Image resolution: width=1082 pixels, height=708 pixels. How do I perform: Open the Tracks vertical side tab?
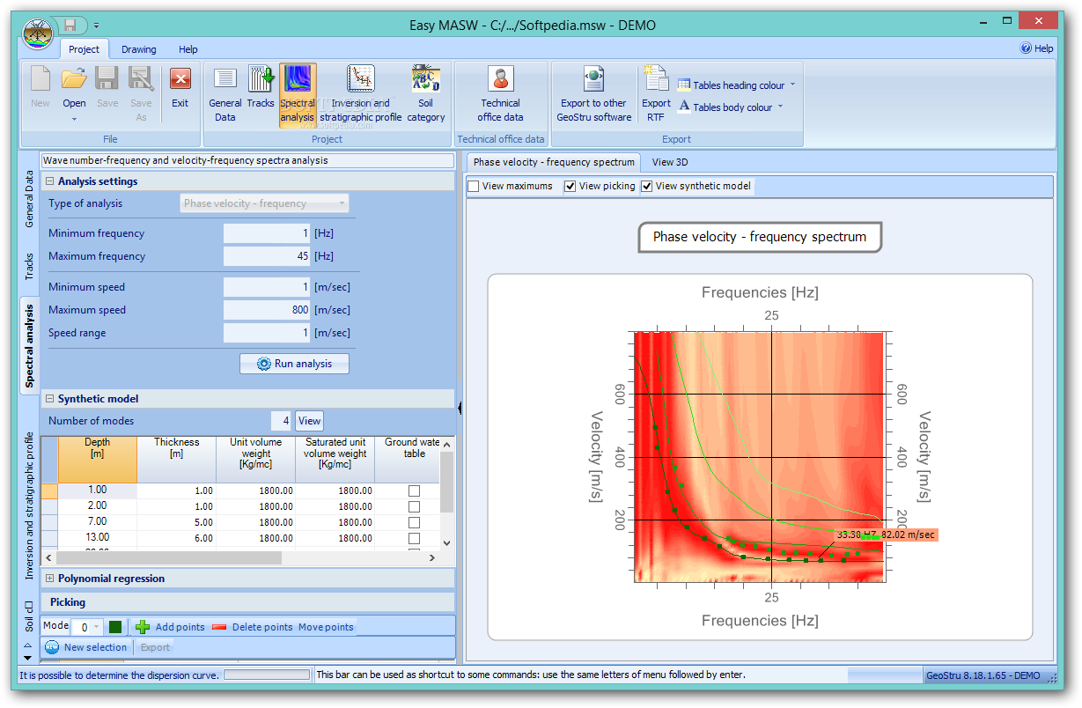(30, 267)
